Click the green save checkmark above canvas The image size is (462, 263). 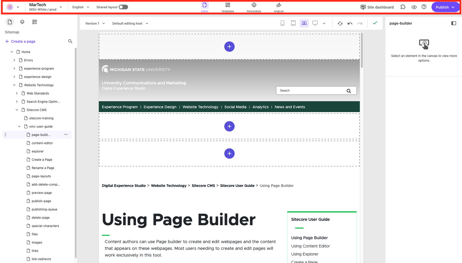tap(375, 23)
